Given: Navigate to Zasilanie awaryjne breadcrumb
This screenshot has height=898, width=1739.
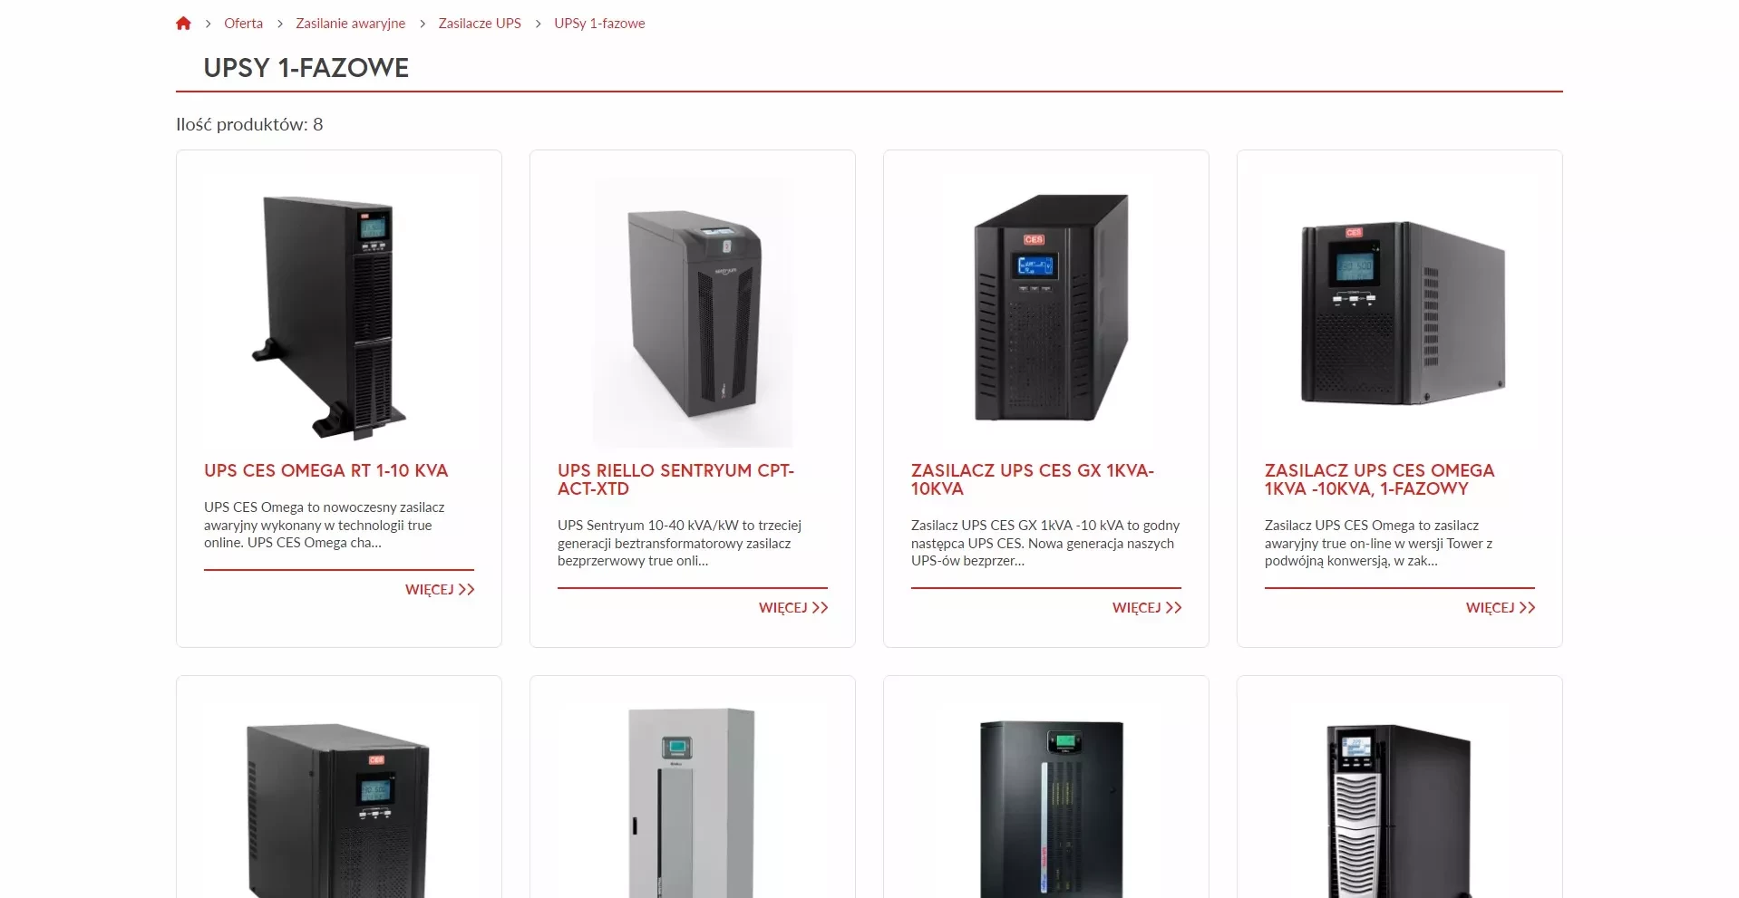Looking at the screenshot, I should 350,24.
